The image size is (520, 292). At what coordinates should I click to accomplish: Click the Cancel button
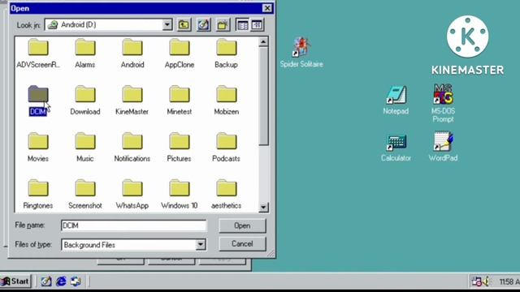tap(242, 243)
